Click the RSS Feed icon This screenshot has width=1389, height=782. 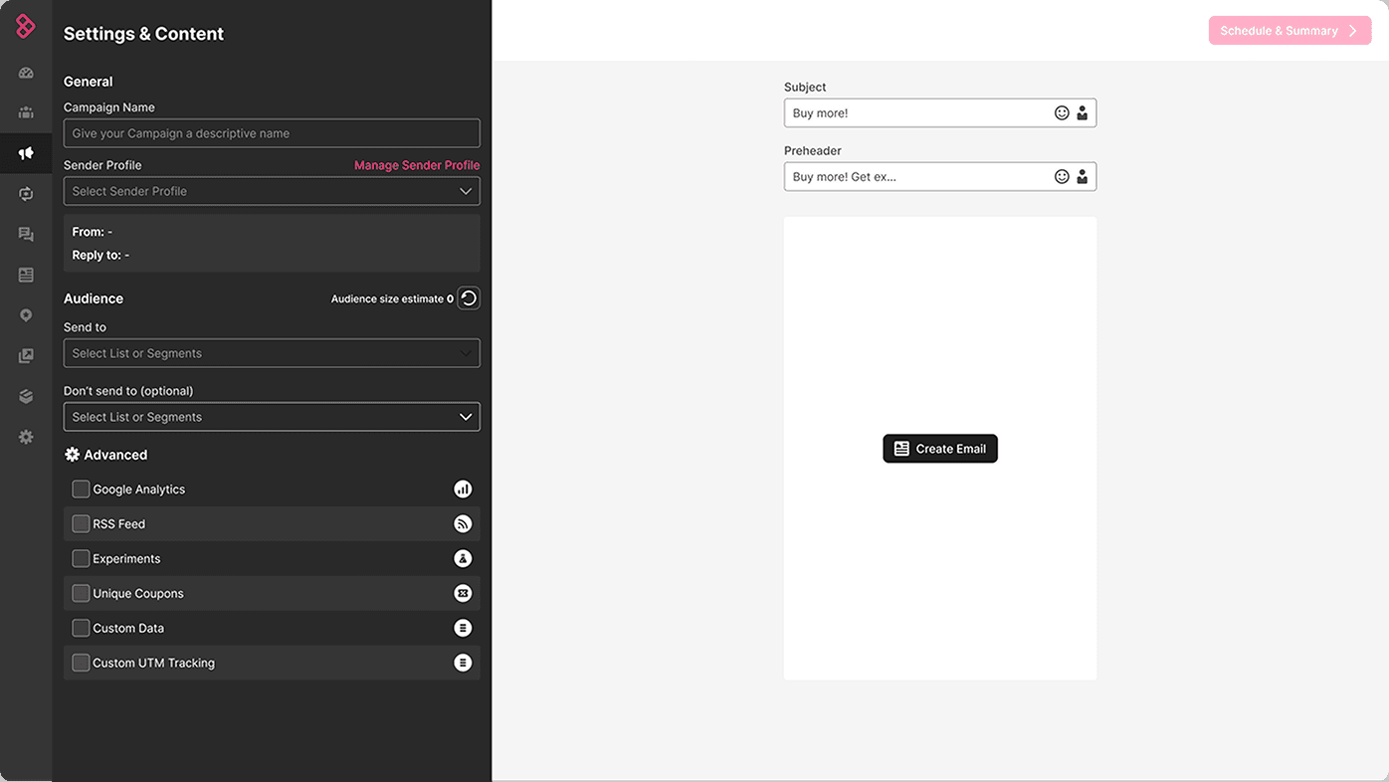463,524
